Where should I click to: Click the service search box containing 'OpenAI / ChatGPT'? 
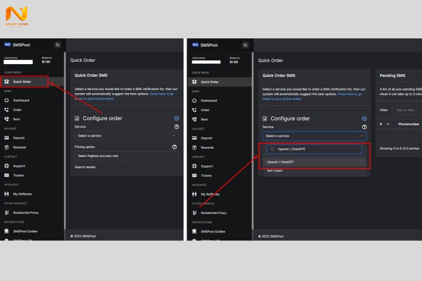pos(315,149)
